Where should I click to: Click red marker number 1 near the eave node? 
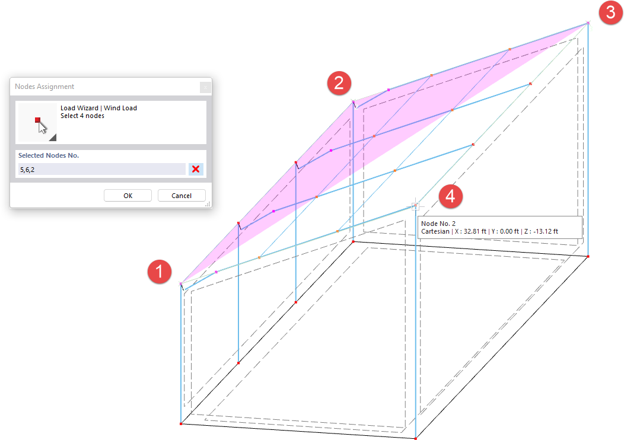click(160, 272)
